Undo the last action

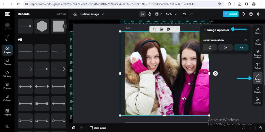click(x=184, y=14)
